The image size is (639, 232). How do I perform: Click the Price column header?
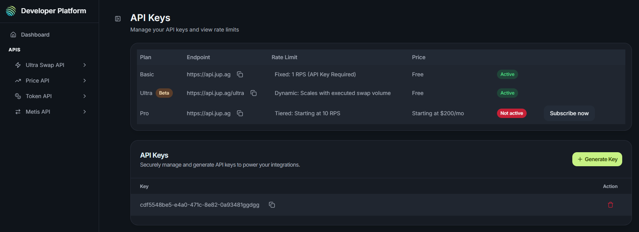point(419,57)
